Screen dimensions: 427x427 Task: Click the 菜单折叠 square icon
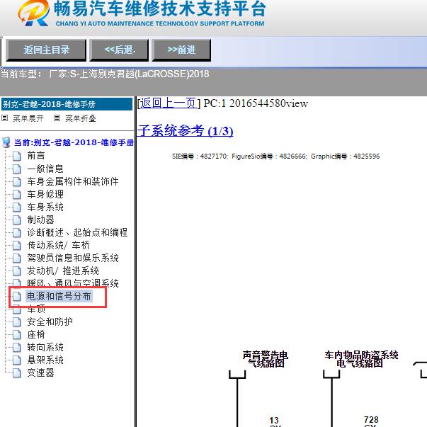coord(57,118)
